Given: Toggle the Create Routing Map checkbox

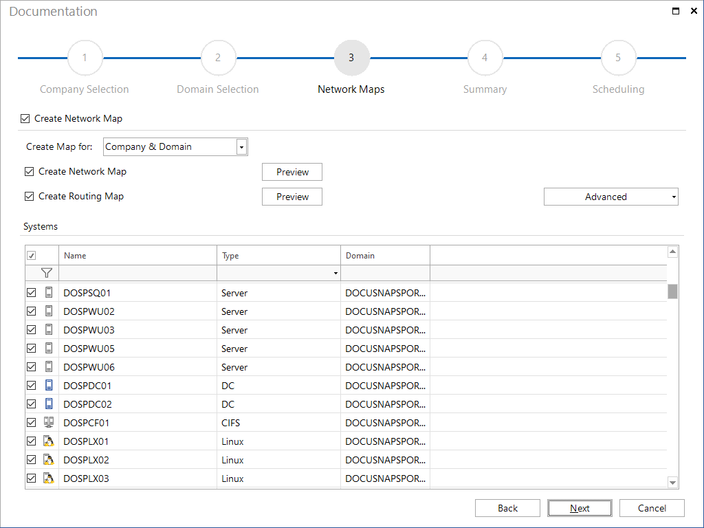Looking at the screenshot, I should click(29, 196).
